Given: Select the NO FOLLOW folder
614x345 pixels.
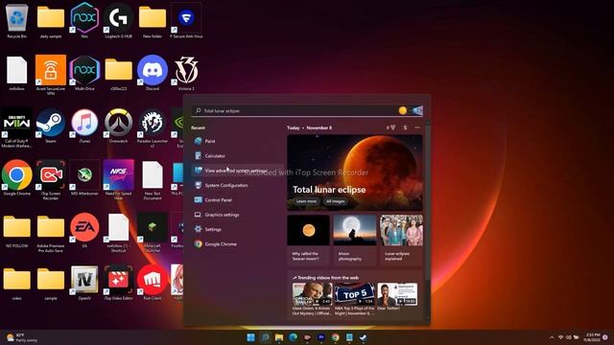Looking at the screenshot, I should pyautogui.click(x=17, y=230).
